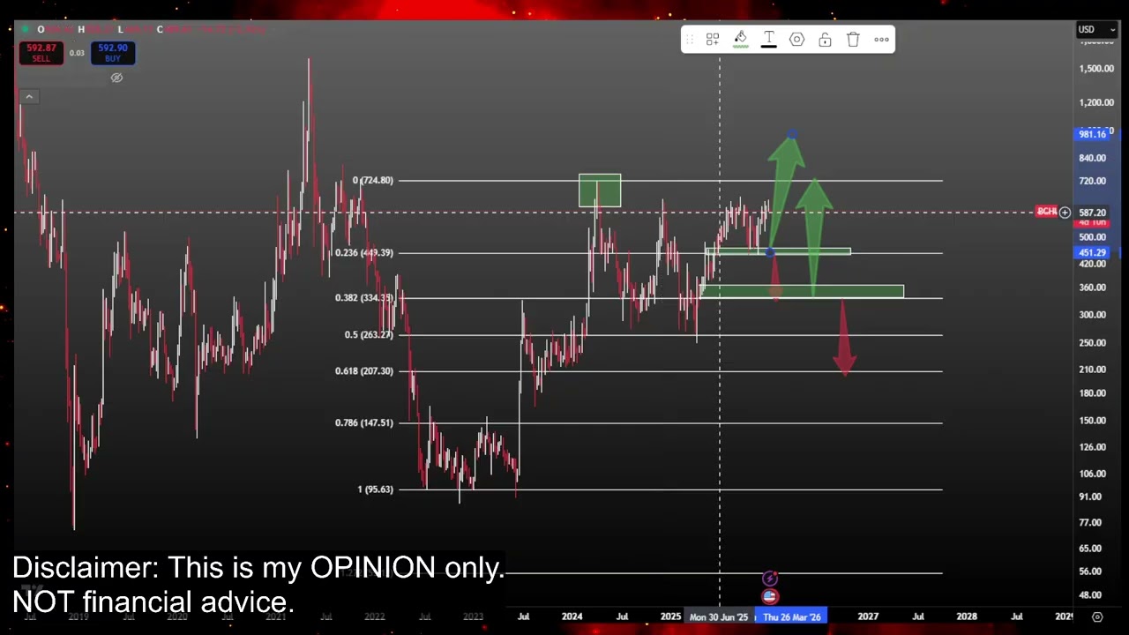1129x635 pixels.
Task: Click the 592.87 SELL button
Action: click(41, 53)
